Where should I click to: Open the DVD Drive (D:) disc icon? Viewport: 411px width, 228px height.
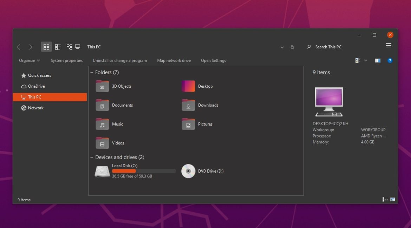[x=188, y=171]
